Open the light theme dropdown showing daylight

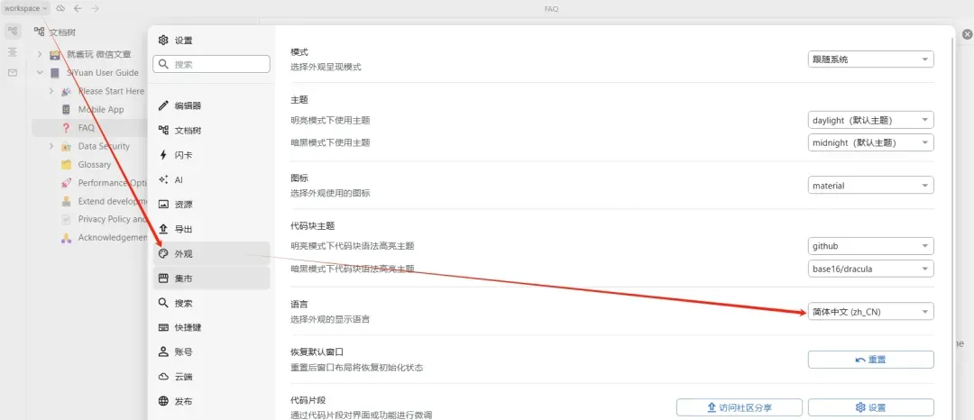pos(871,120)
